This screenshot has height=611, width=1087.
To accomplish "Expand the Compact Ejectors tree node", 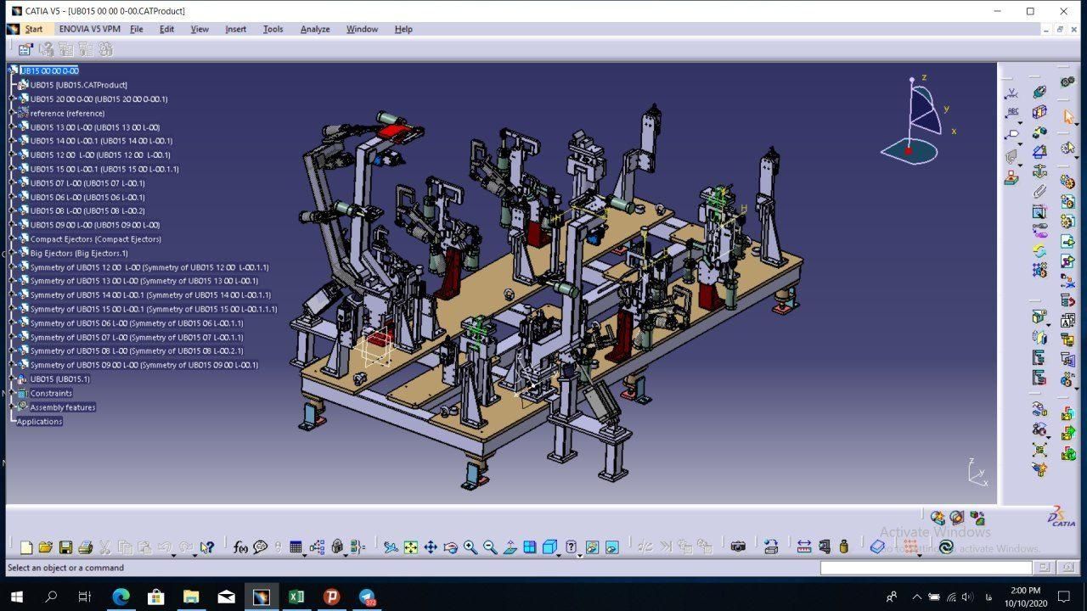I will (x=13, y=239).
